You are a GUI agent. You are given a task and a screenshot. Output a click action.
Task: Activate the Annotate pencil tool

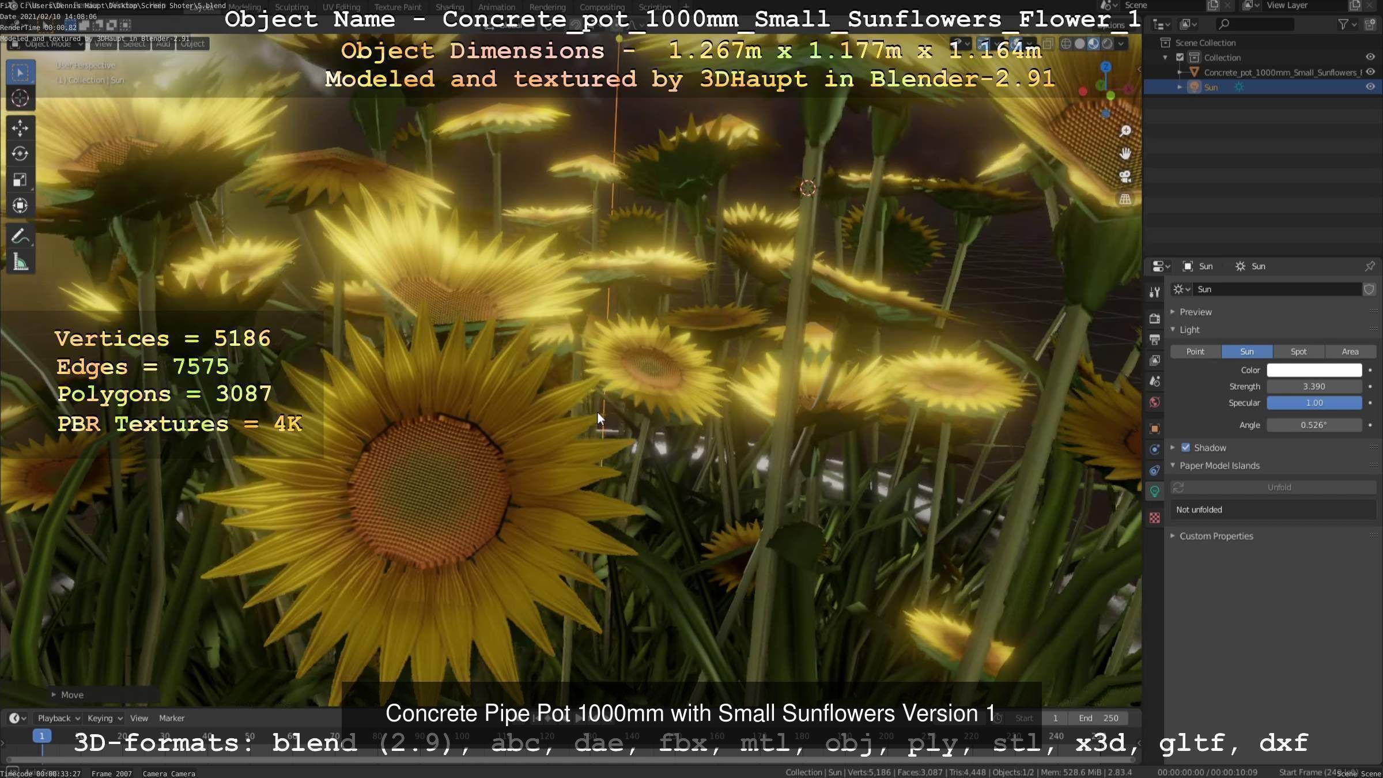[20, 237]
